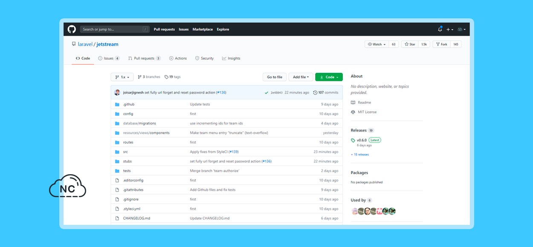Screen dimensions: 533x247
Task: View the 1.5k stargazers count
Action: 424,44
